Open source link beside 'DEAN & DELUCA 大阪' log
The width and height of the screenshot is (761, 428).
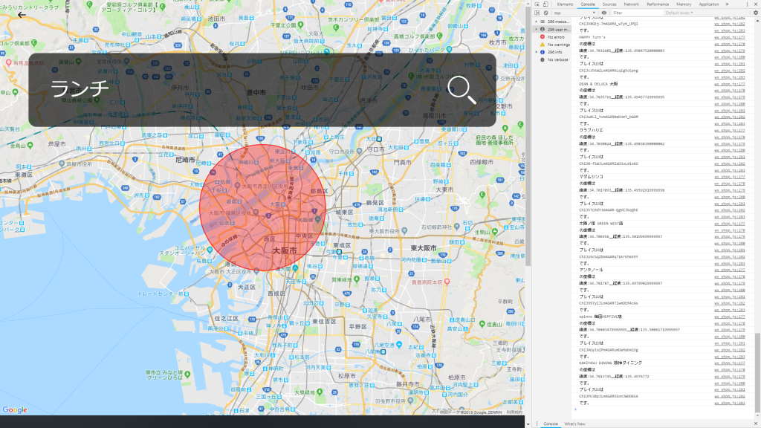click(730, 84)
